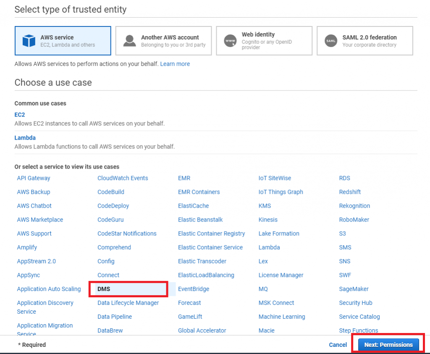Select Application Discovery Service
Viewport: 430px width, 354px height.
pyautogui.click(x=45, y=307)
